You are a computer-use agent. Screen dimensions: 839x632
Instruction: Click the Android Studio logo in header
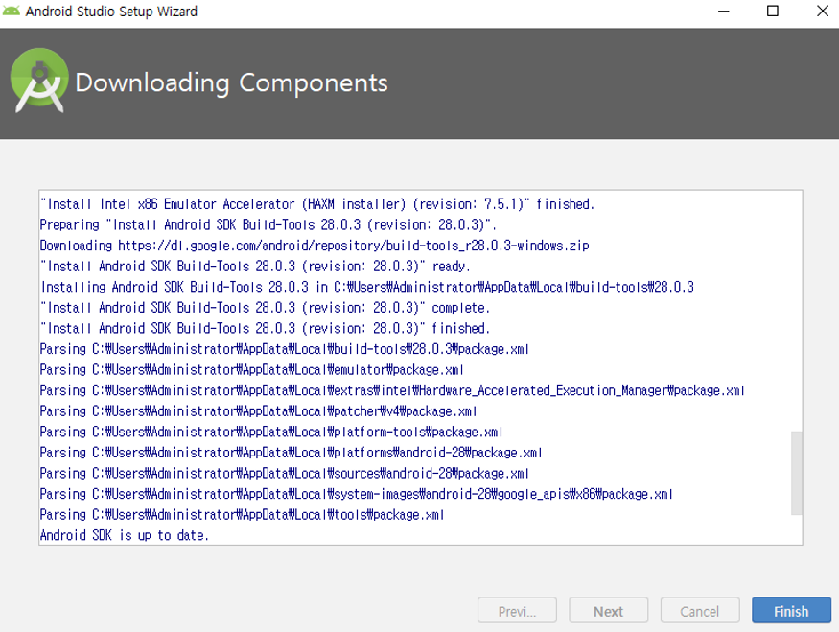coord(39,81)
